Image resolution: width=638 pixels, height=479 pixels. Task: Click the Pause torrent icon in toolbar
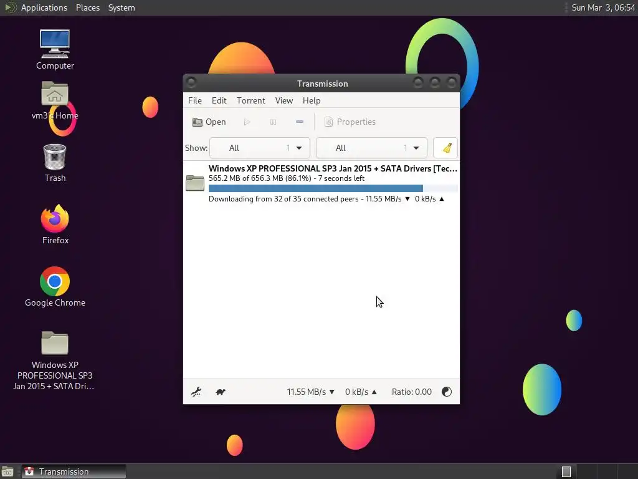273,122
